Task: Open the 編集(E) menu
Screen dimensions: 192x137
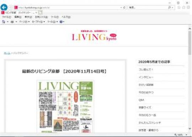Action: 18,17
